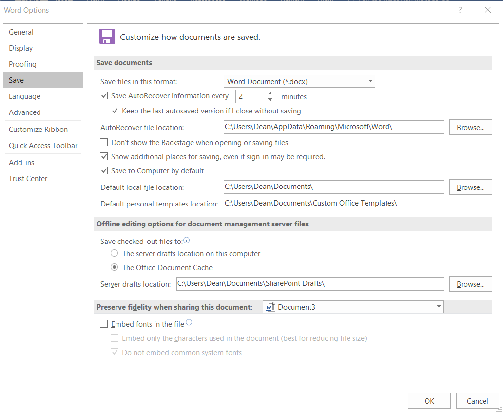Enable Embed fonts in the file

[104, 324]
